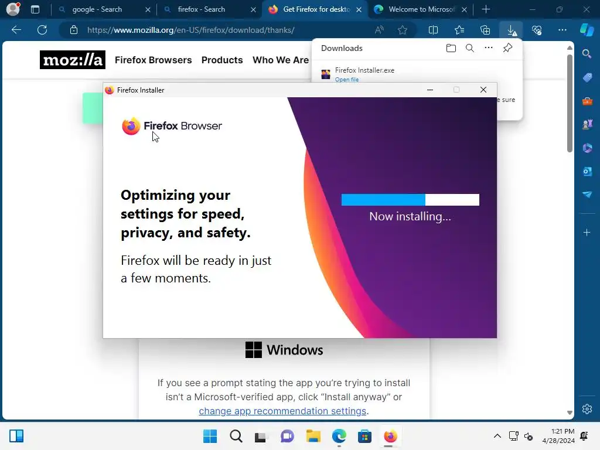Open the Edge sidebar search icon

click(x=587, y=53)
